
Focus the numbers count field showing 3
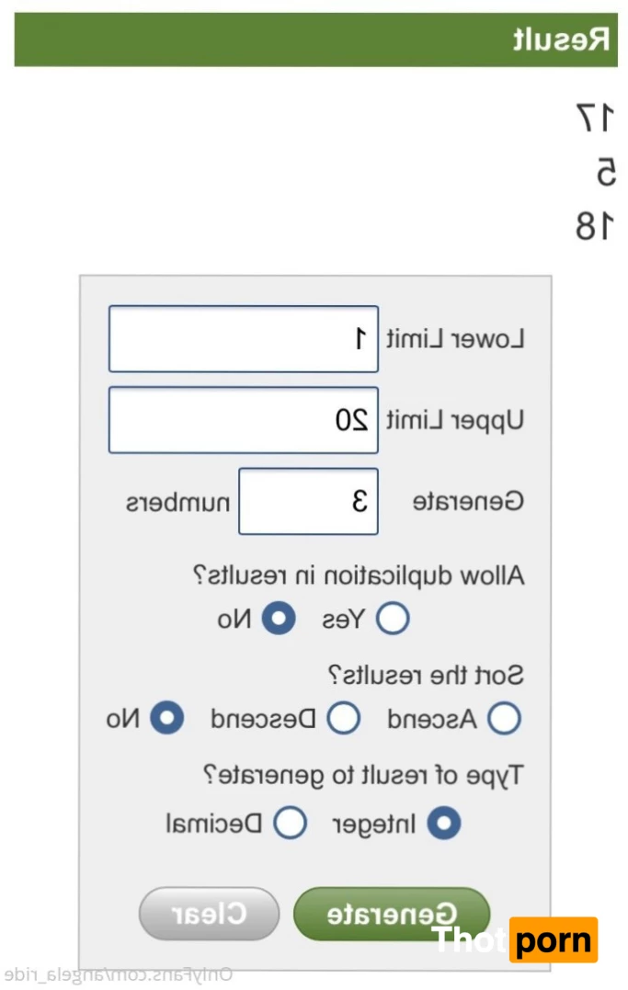pyautogui.click(x=308, y=501)
